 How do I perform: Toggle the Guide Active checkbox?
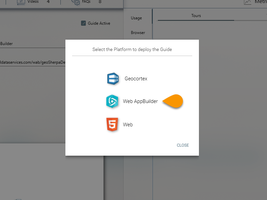(x=83, y=23)
